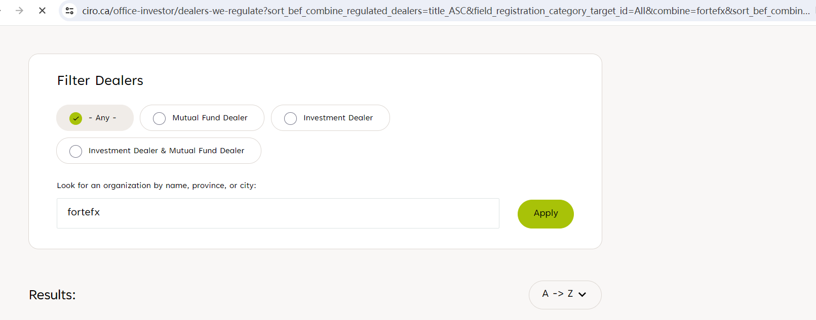Click the empty right side of organization field
Image resolution: width=816 pixels, height=320 pixels.
[405, 213]
